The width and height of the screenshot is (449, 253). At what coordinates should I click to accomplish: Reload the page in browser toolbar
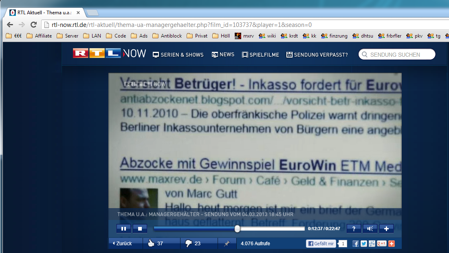(x=33, y=24)
